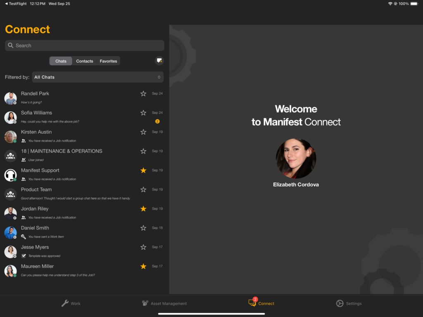Return to TestFlight via back link

(x=16, y=3)
